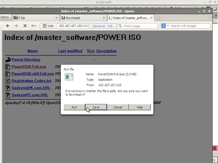Image resolution: width=218 pixels, height=163 pixels.
Task: Expand the closed tabs dropdown arrow
Action: pos(210,18)
